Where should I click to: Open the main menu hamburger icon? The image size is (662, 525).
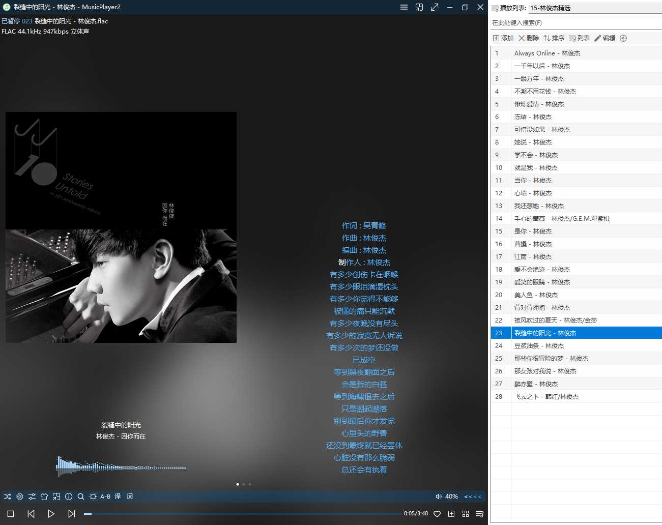(x=404, y=7)
